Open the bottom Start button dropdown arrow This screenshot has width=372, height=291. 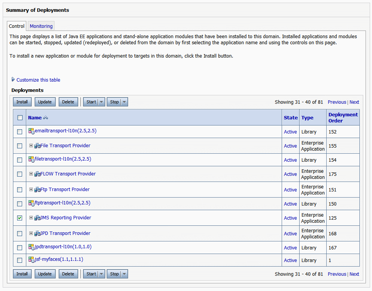(x=101, y=274)
